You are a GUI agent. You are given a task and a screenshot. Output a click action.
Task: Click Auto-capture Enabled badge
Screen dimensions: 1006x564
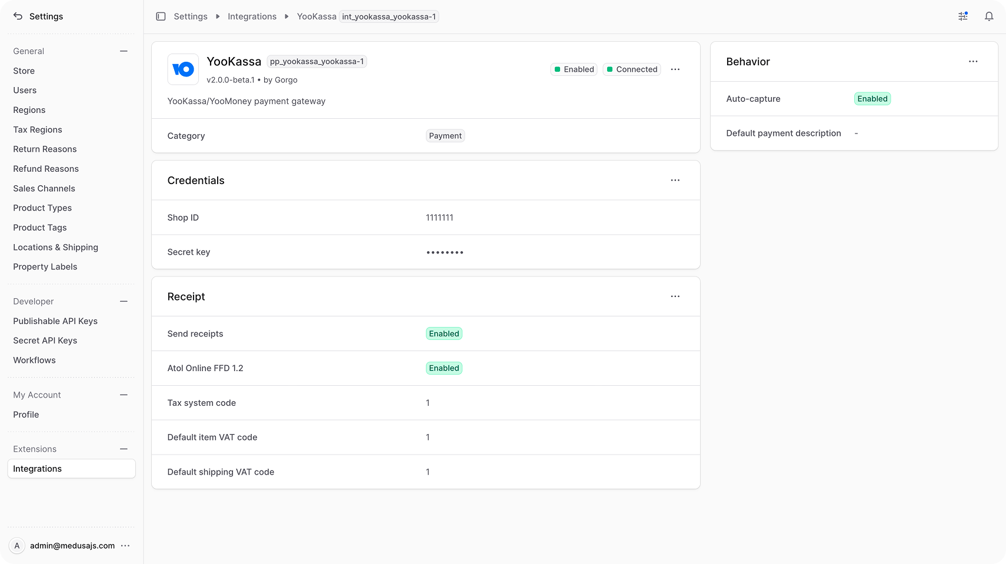click(872, 99)
